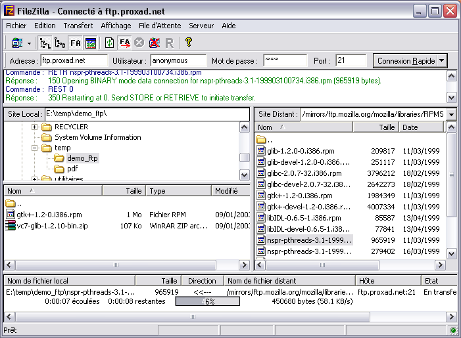
Task: Select remote glibc-2.0.7-32.i386.rpm file icon
Action: [x=261, y=173]
